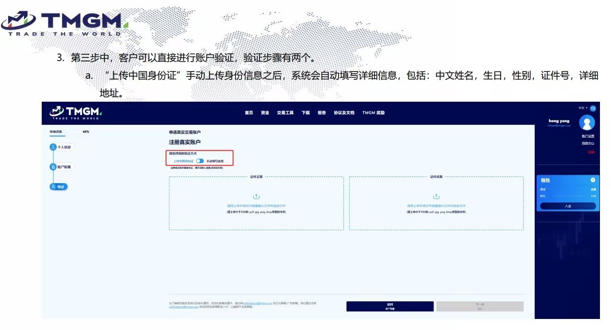Select the 个人信息 step icon

click(53, 147)
